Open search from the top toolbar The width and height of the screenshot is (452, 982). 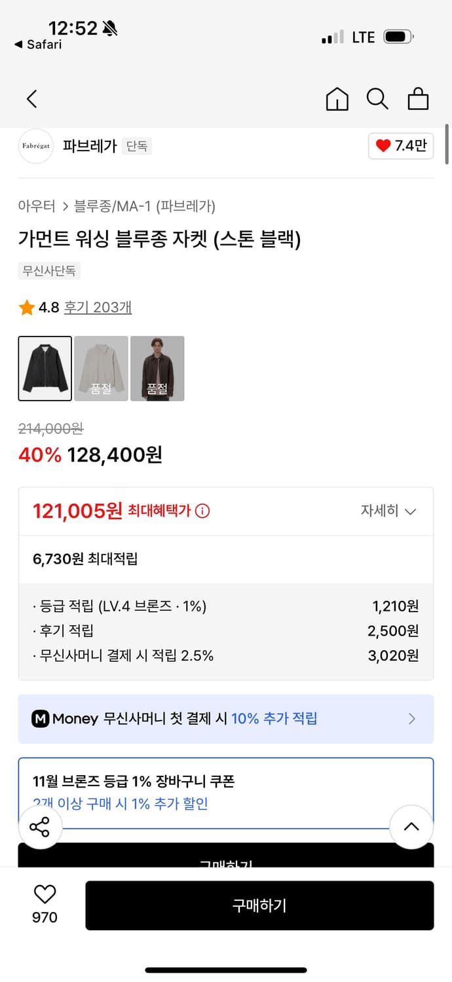377,99
